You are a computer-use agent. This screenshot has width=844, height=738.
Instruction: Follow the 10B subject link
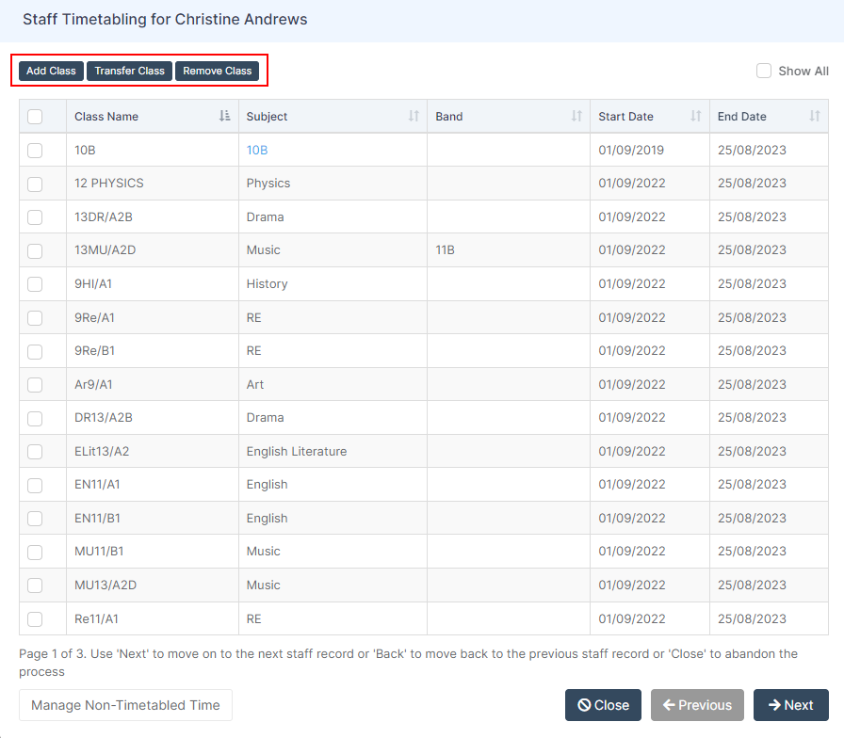[x=258, y=150]
